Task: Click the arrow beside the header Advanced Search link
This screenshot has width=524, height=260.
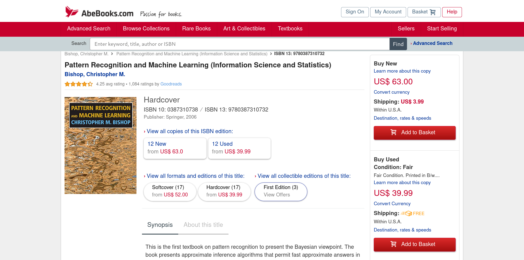Action: (411, 44)
